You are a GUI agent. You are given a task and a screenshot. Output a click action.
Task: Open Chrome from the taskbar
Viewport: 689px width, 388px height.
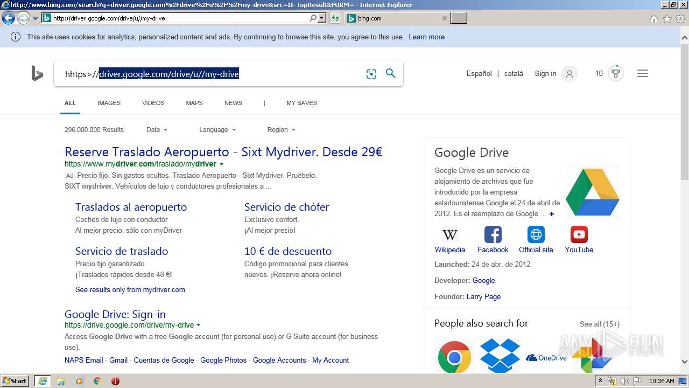click(97, 381)
